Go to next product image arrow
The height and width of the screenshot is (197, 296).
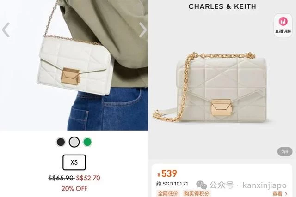click(x=143, y=30)
